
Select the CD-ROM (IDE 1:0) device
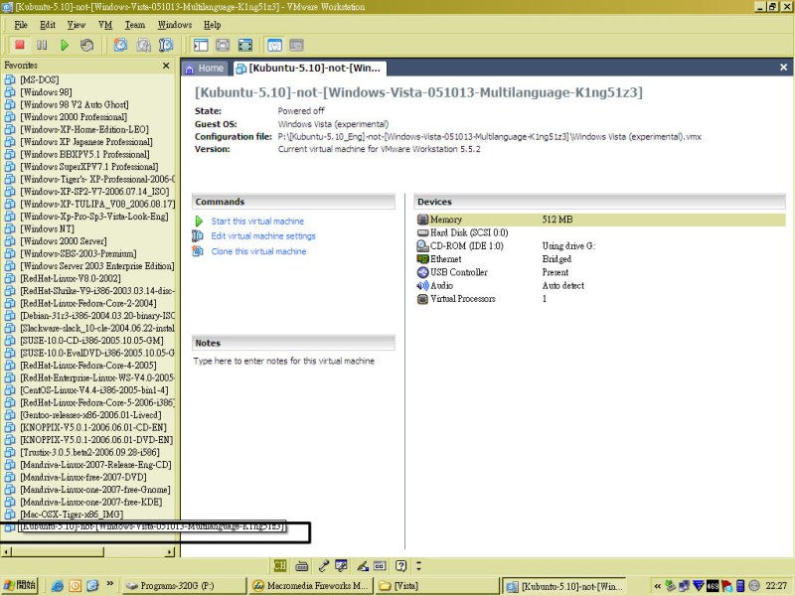[x=466, y=245]
